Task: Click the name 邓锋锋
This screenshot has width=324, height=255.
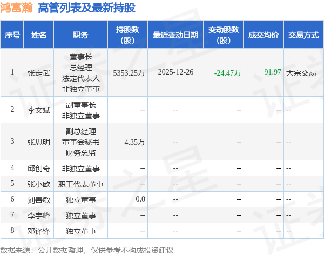Action: pos(39,231)
